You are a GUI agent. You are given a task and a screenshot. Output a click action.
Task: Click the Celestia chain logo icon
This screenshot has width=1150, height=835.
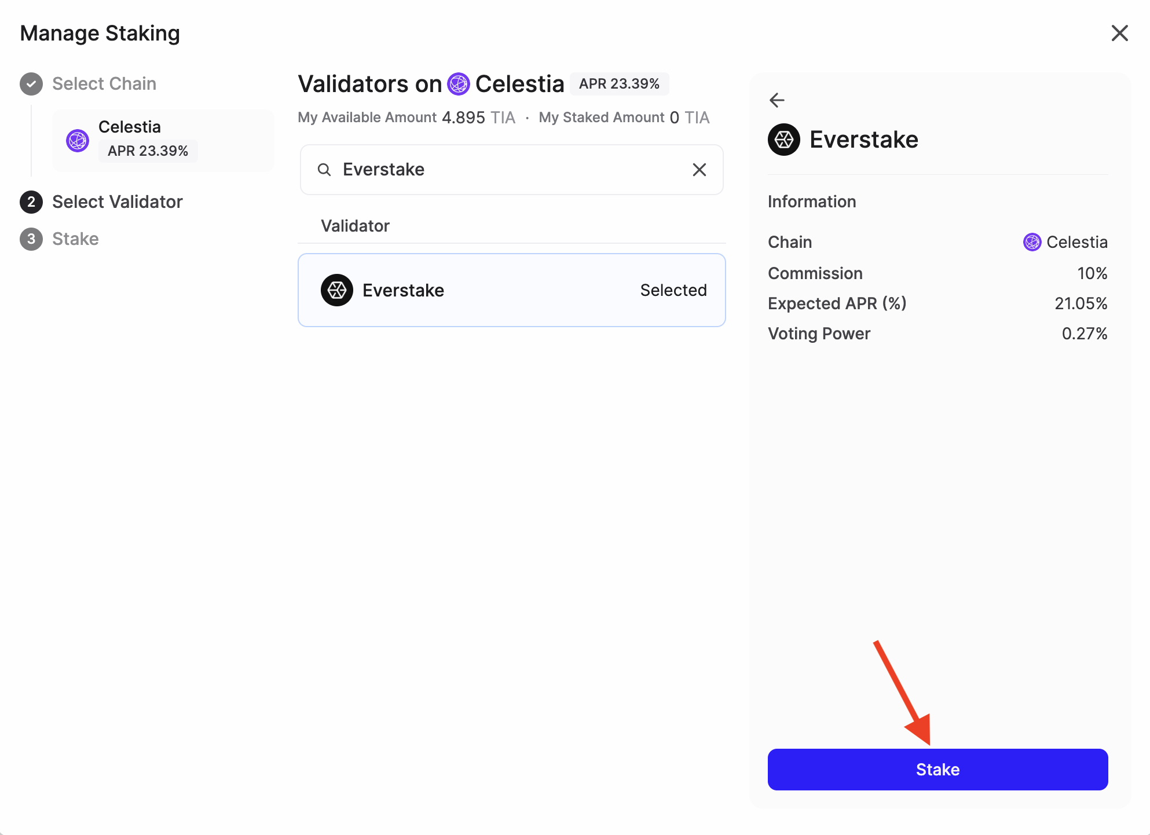pyautogui.click(x=78, y=141)
